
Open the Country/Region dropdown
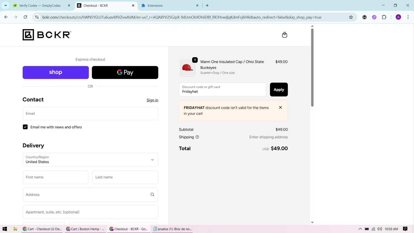pyautogui.click(x=90, y=160)
